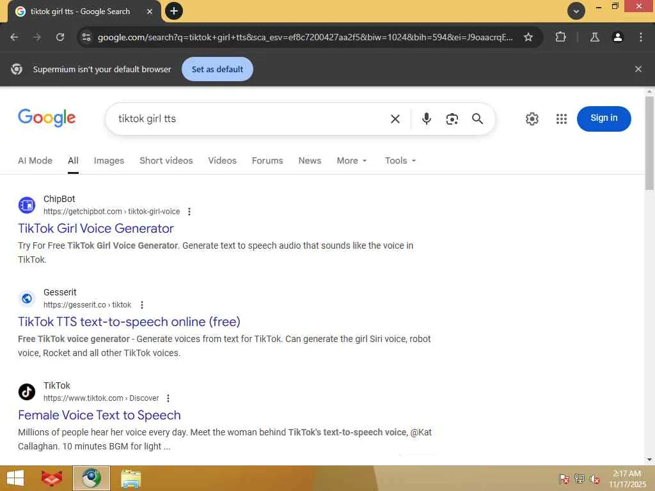Open site information icon in address bar
655x491 pixels.
tap(86, 37)
